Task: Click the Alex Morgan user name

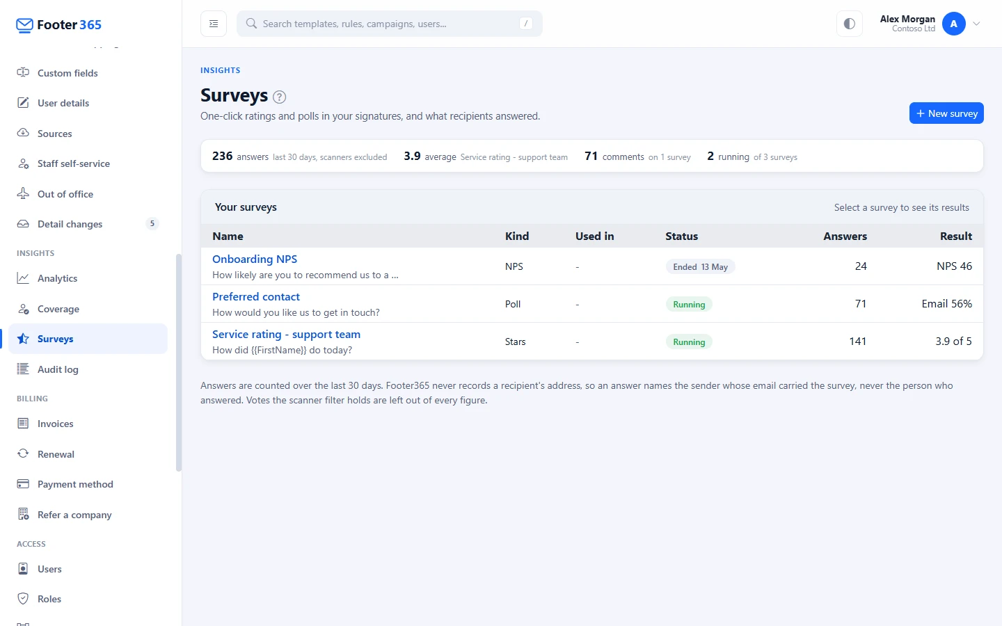Action: point(907,19)
